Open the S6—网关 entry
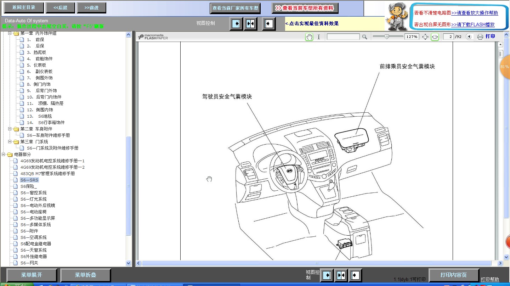The width and height of the screenshot is (510, 286). (x=29, y=263)
